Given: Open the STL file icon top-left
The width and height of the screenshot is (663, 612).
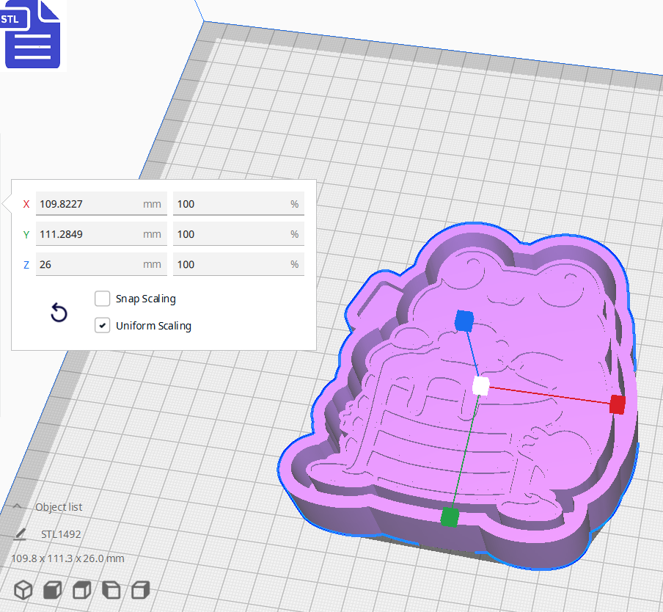Looking at the screenshot, I should 32,34.
